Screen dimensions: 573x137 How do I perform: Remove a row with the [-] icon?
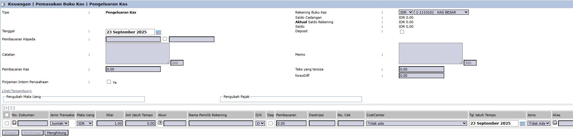tap(13, 108)
